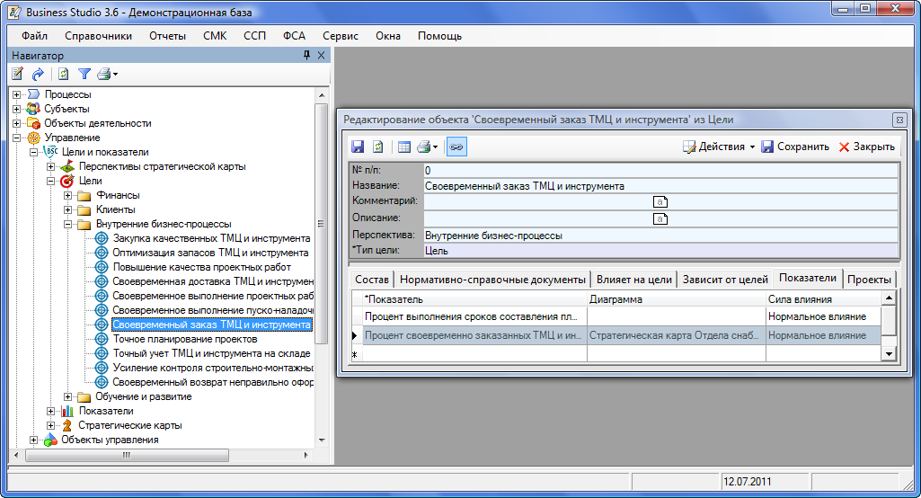Open the Отчеты menu

click(167, 36)
